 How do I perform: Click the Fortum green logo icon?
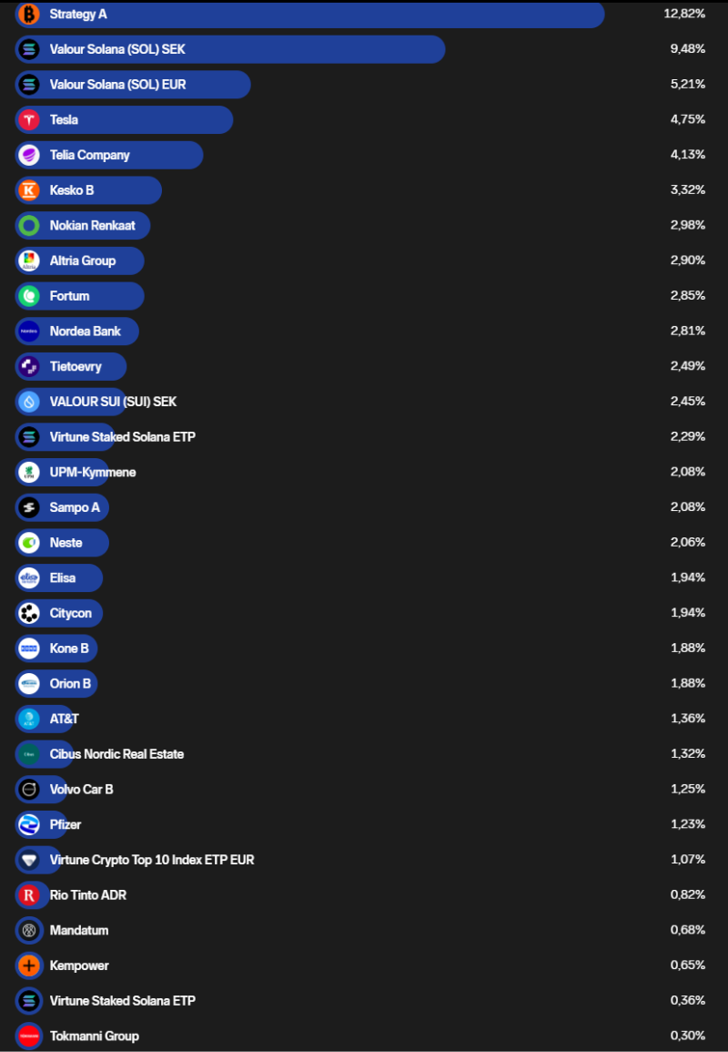pyautogui.click(x=29, y=296)
